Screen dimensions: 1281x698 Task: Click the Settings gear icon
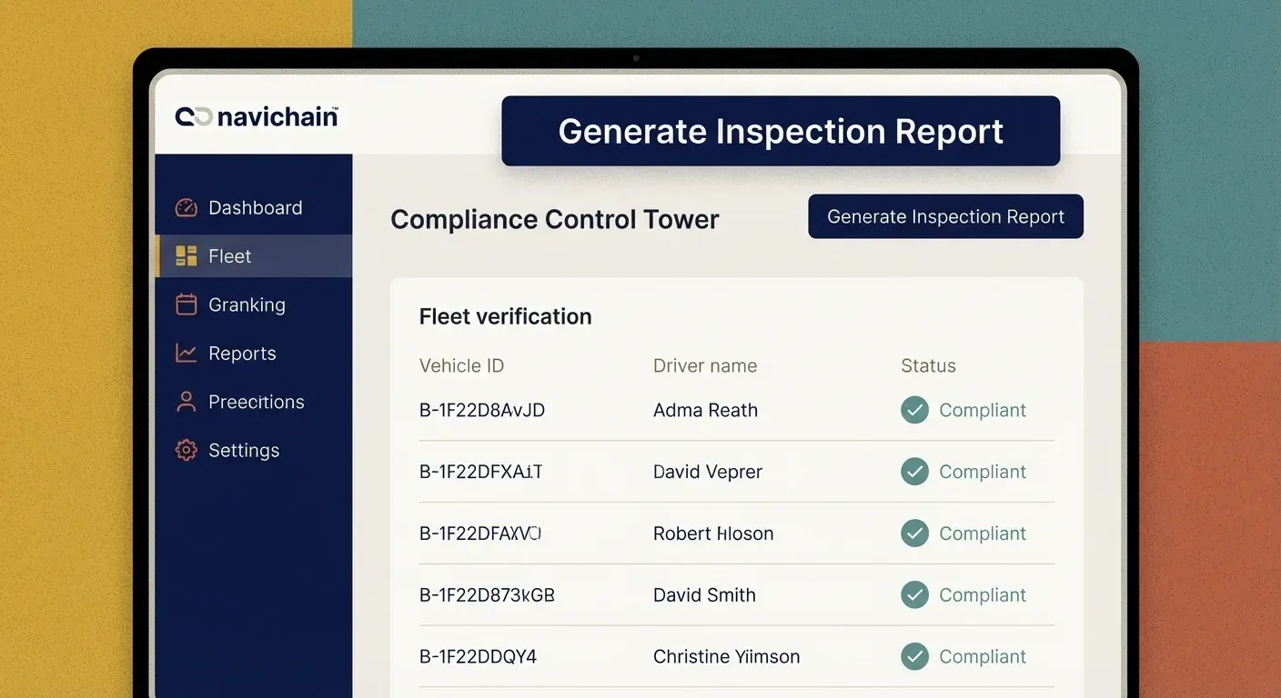click(x=186, y=450)
